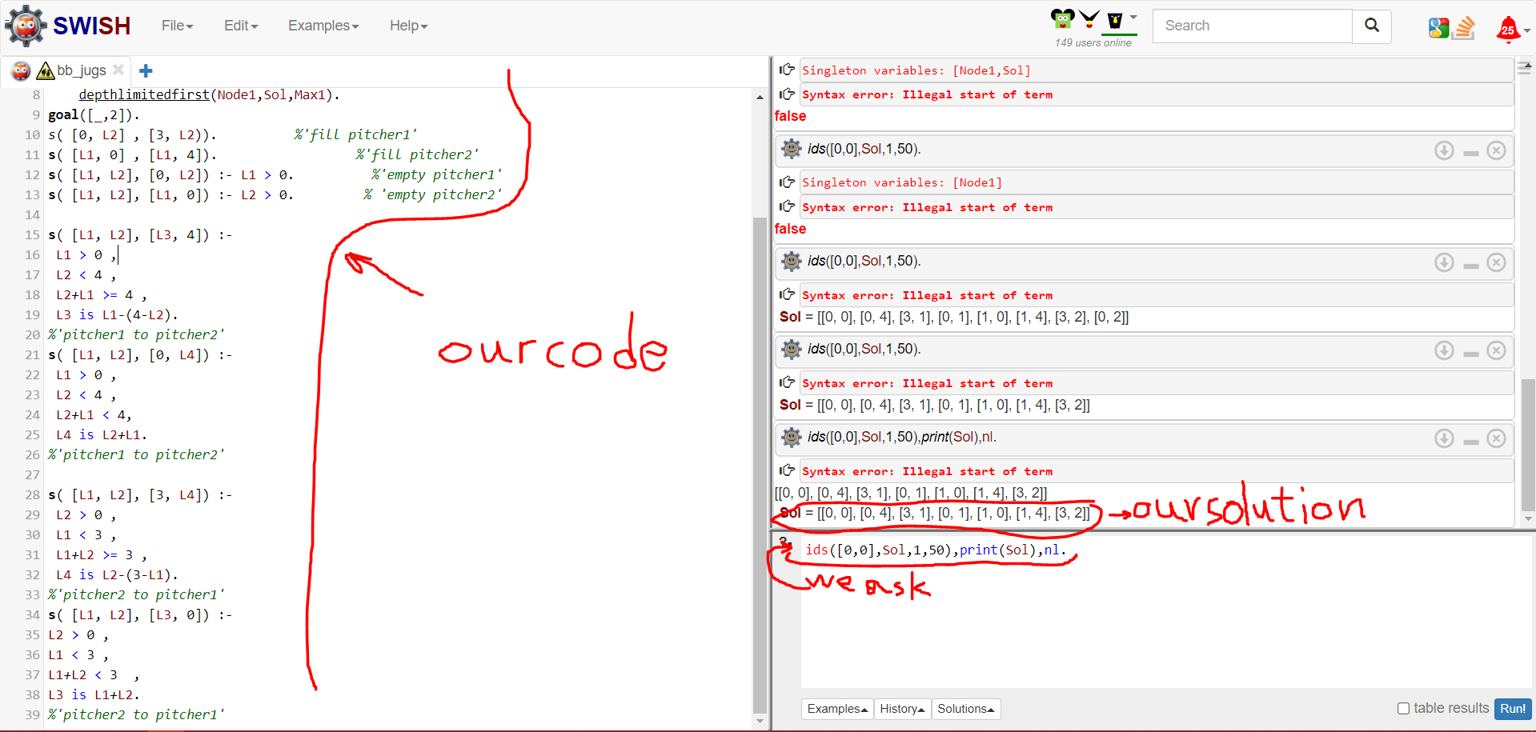Viewport: 1536px width, 732px height.
Task: Click the search magnifier button
Action: (x=1371, y=26)
